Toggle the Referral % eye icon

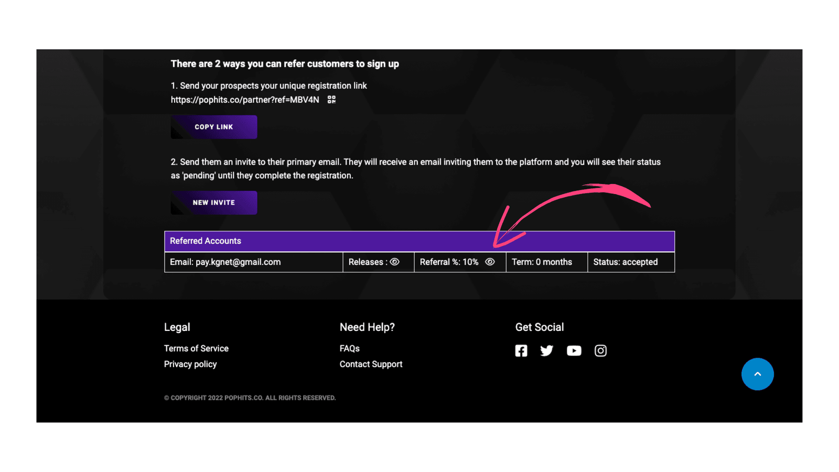490,262
